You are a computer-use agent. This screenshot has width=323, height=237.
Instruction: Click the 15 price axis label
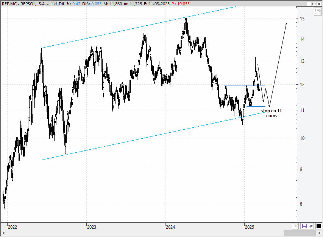coord(302,19)
